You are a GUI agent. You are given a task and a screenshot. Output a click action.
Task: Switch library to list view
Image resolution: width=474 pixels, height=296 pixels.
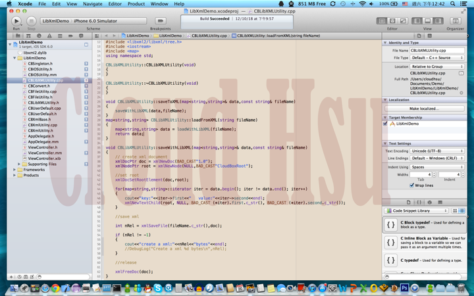tap(461, 210)
